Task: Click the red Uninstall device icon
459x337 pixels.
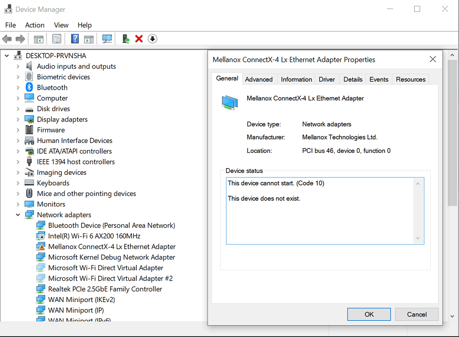Action: point(139,39)
